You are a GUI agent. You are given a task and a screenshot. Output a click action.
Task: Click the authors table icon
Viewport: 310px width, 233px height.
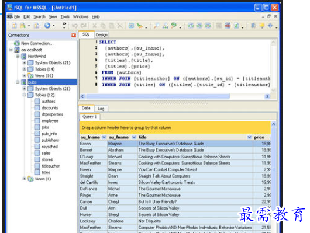pos(37,102)
